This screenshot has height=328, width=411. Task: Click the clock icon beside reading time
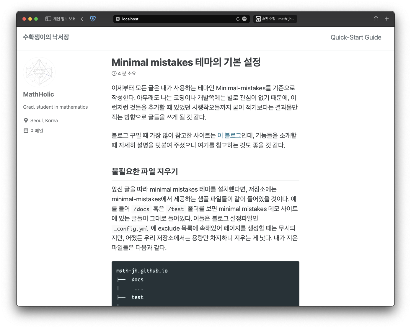(x=114, y=74)
